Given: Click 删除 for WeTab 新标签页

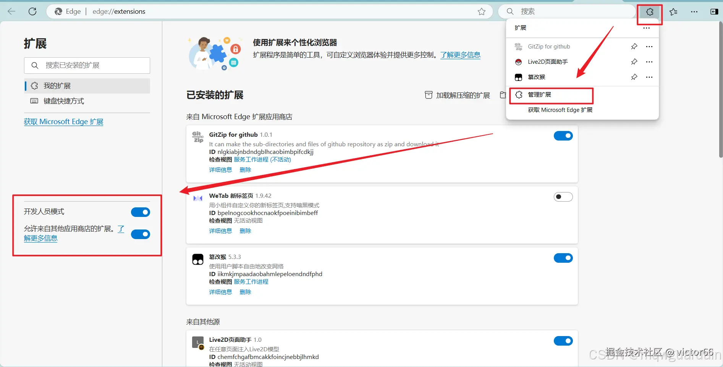Looking at the screenshot, I should pyautogui.click(x=245, y=231).
